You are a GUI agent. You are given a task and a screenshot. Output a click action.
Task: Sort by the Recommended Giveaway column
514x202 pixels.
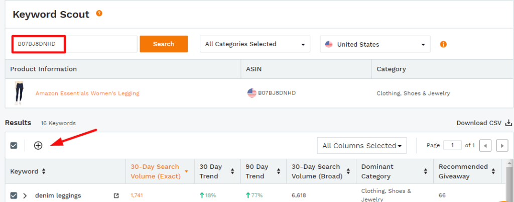493,171
